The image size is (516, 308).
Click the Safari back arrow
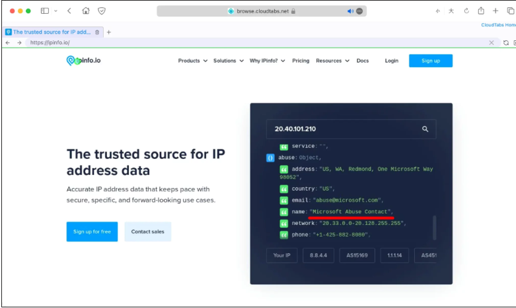(x=69, y=11)
